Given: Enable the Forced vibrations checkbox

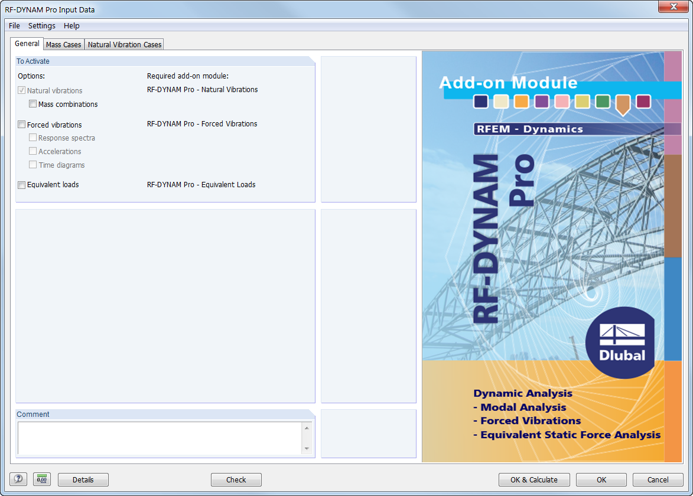Looking at the screenshot, I should point(21,125).
